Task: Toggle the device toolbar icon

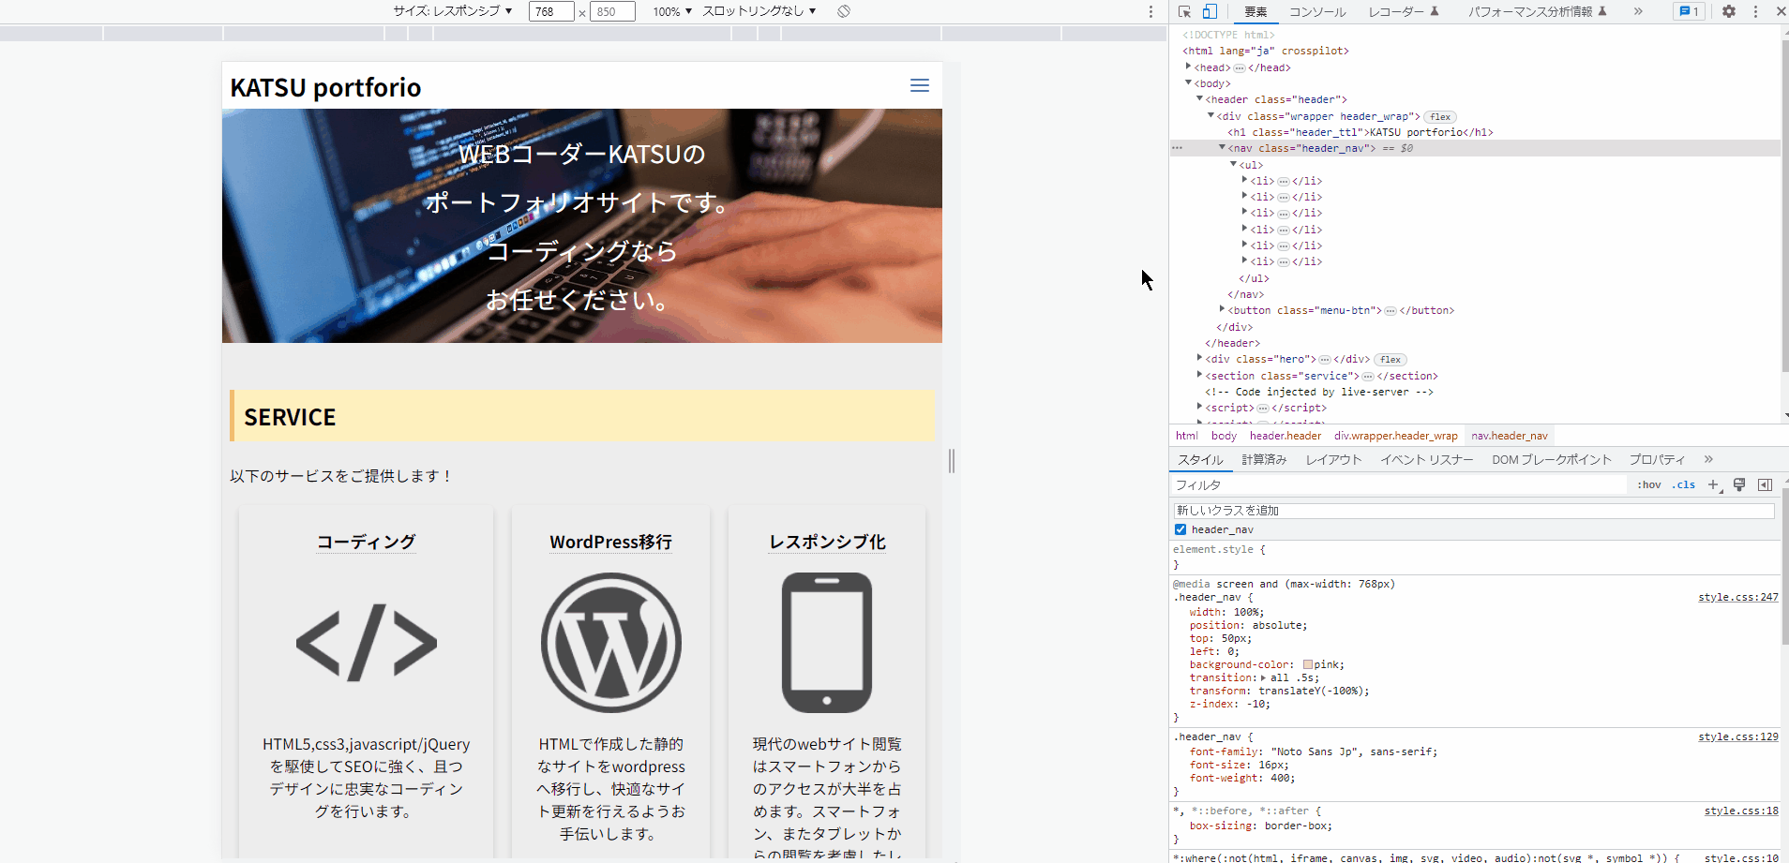Action: point(1210,11)
